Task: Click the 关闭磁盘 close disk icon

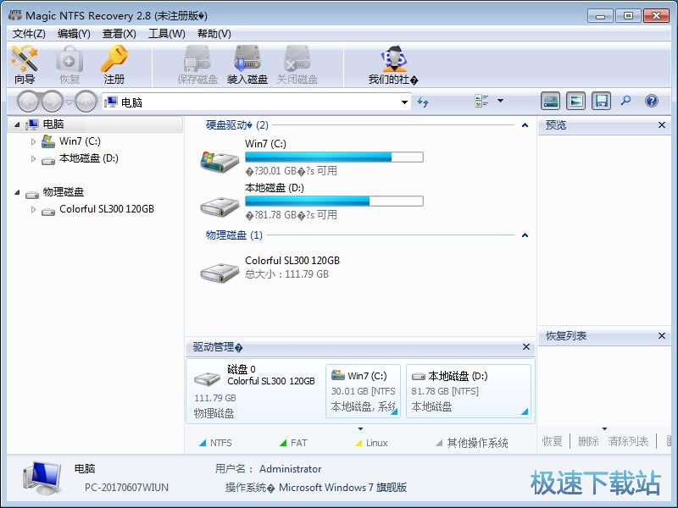Action: click(x=297, y=64)
